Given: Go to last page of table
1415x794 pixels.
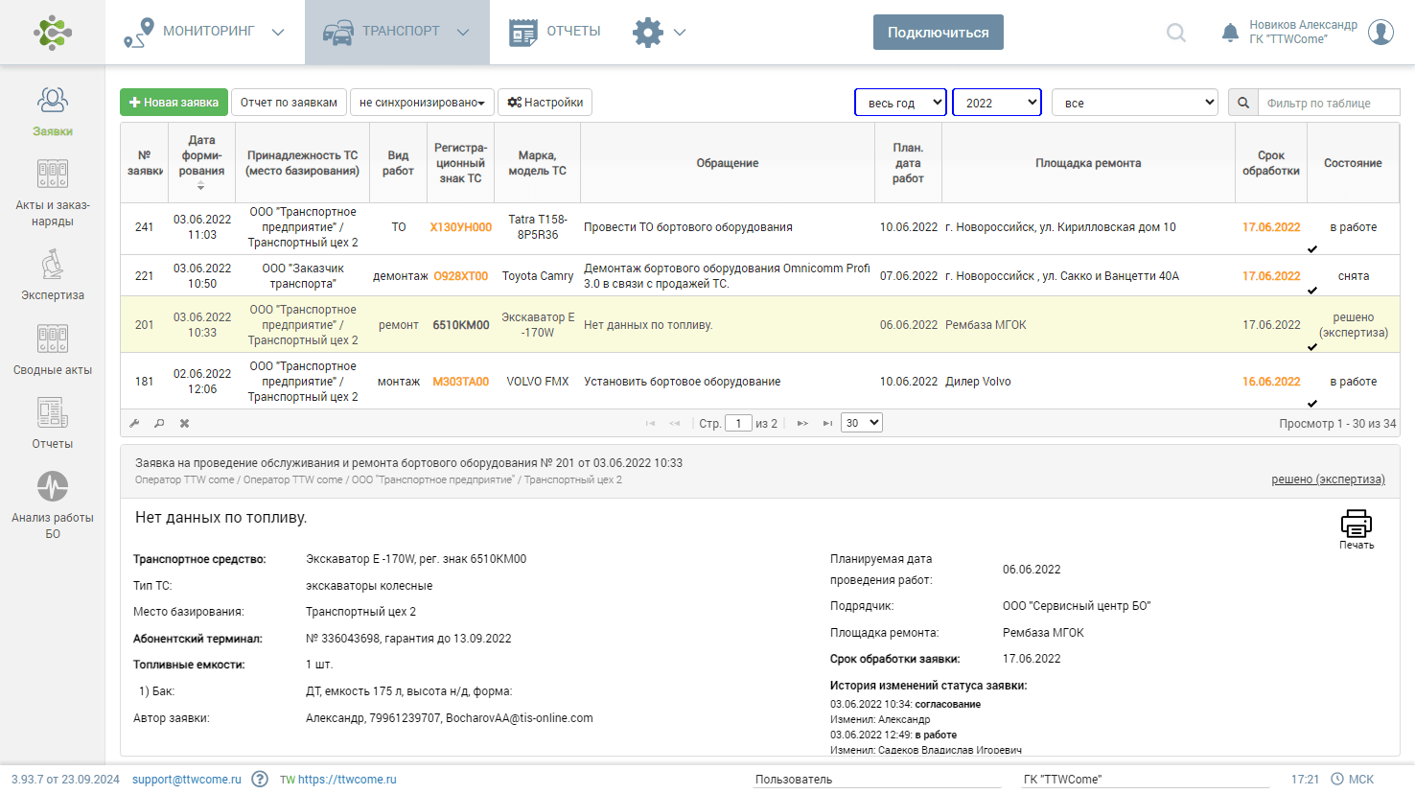Looking at the screenshot, I should (x=827, y=423).
